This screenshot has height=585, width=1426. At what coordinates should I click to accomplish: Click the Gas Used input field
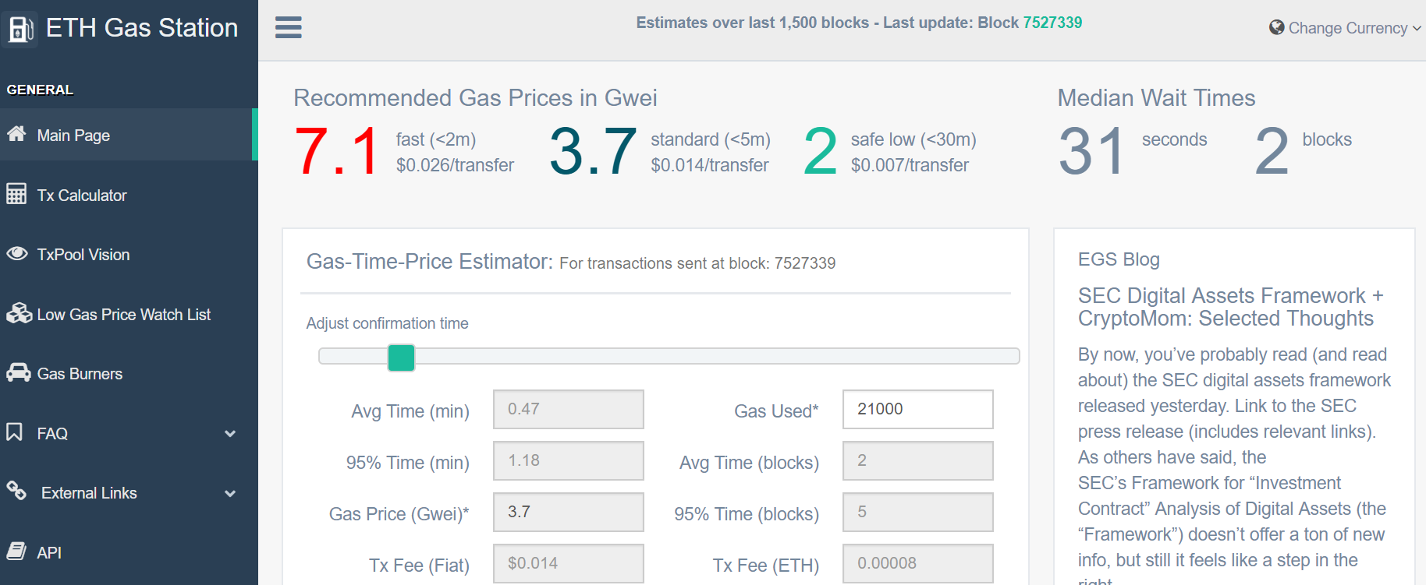[x=917, y=409]
